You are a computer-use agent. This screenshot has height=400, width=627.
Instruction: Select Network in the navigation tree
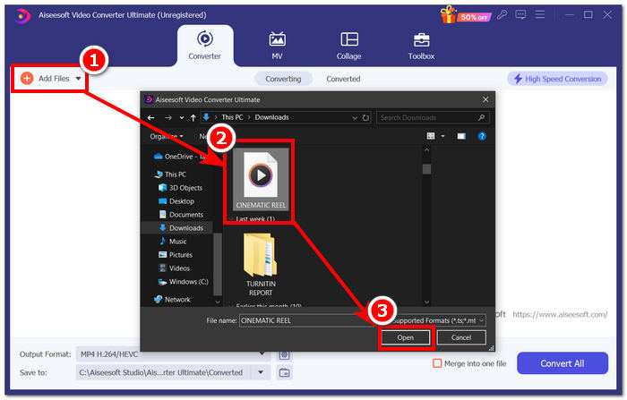coord(172,299)
